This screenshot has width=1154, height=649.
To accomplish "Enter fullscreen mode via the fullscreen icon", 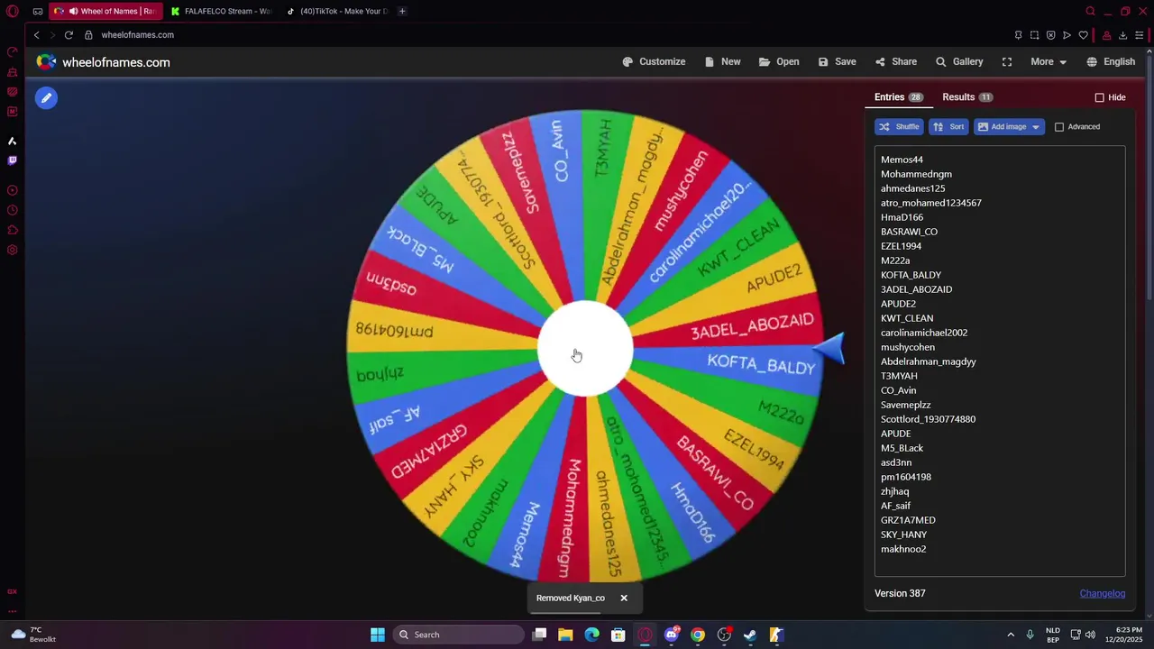I will click(1007, 61).
